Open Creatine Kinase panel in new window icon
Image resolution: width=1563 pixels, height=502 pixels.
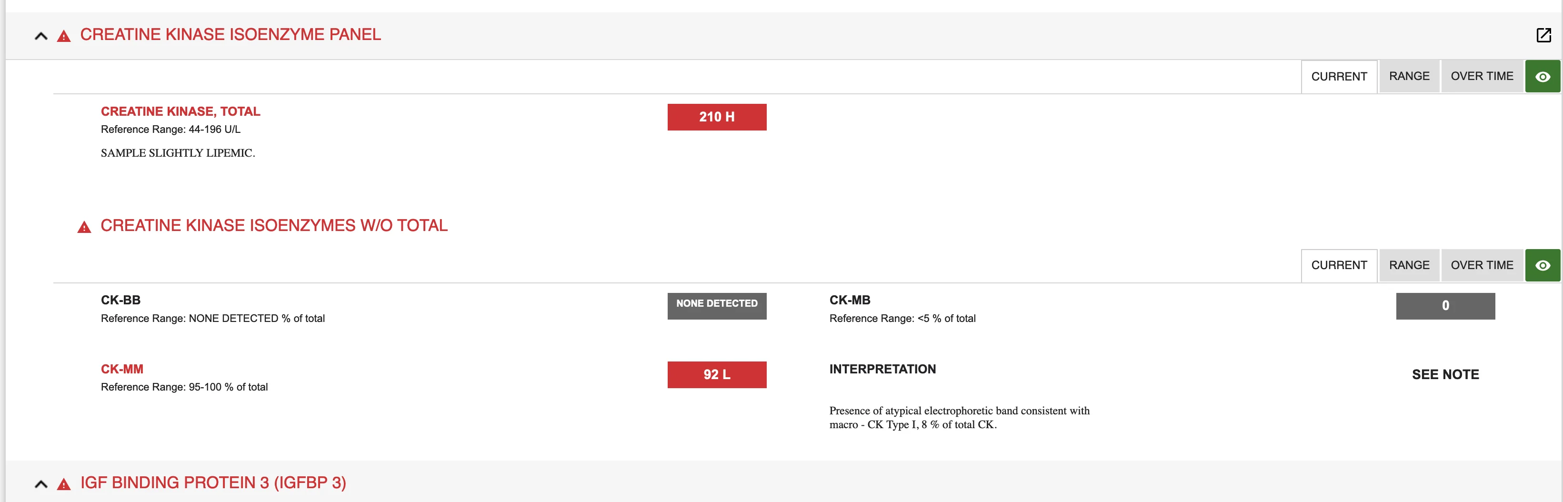coord(1543,35)
